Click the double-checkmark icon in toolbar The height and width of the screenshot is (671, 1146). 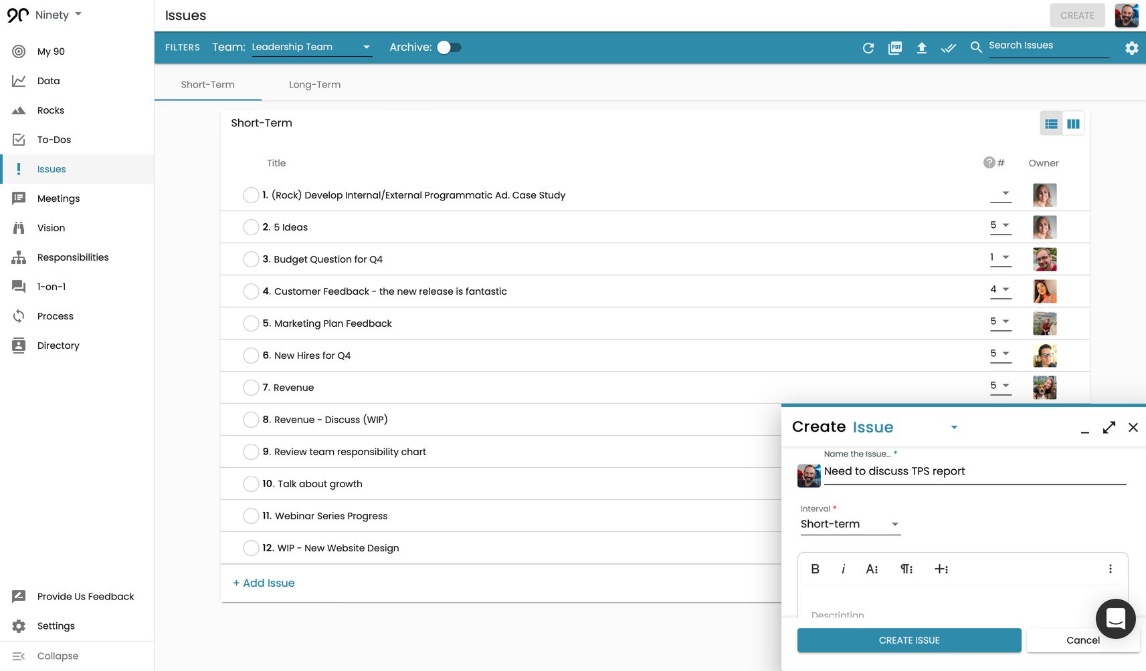pos(948,47)
